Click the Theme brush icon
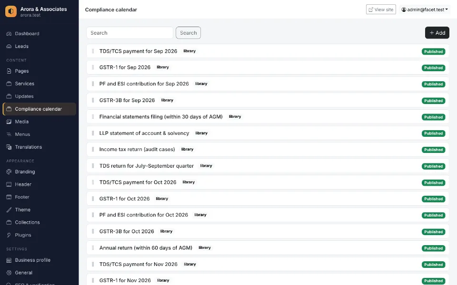The image size is (457, 285). (9, 209)
